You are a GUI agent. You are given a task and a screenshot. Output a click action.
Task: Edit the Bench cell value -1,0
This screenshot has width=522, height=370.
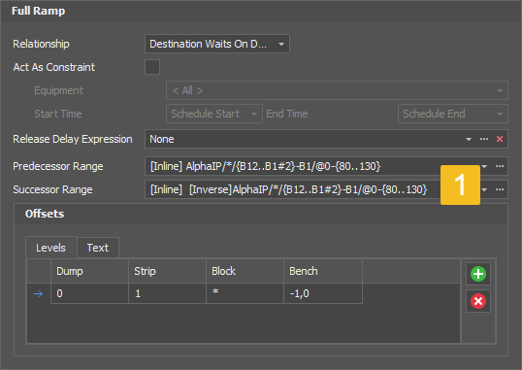pos(323,293)
